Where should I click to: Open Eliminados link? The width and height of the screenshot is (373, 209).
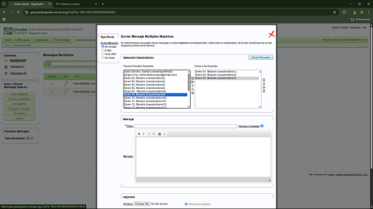[18, 73]
